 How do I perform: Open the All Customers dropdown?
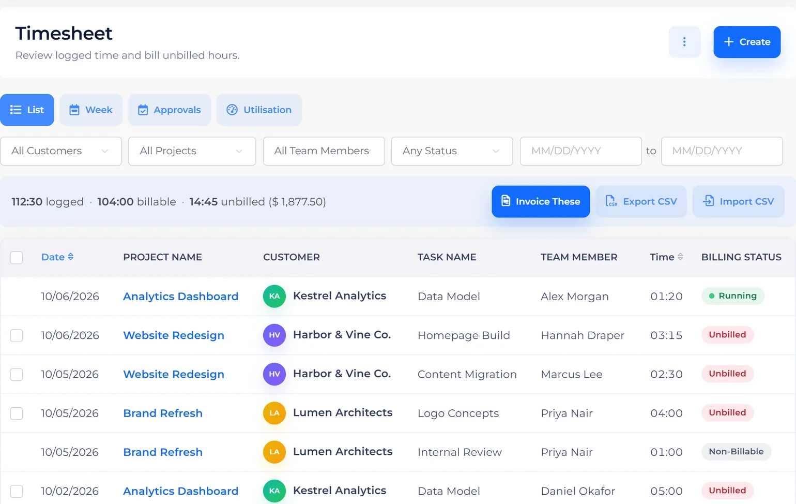pyautogui.click(x=61, y=151)
